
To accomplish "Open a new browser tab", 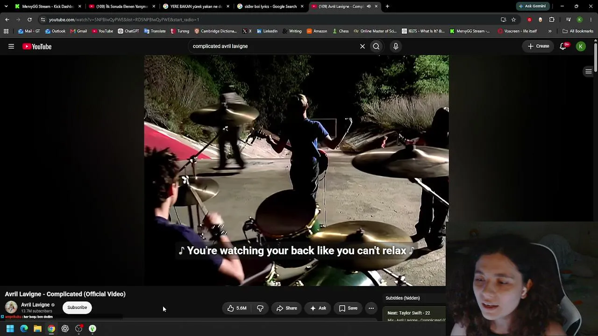I will coord(387,7).
